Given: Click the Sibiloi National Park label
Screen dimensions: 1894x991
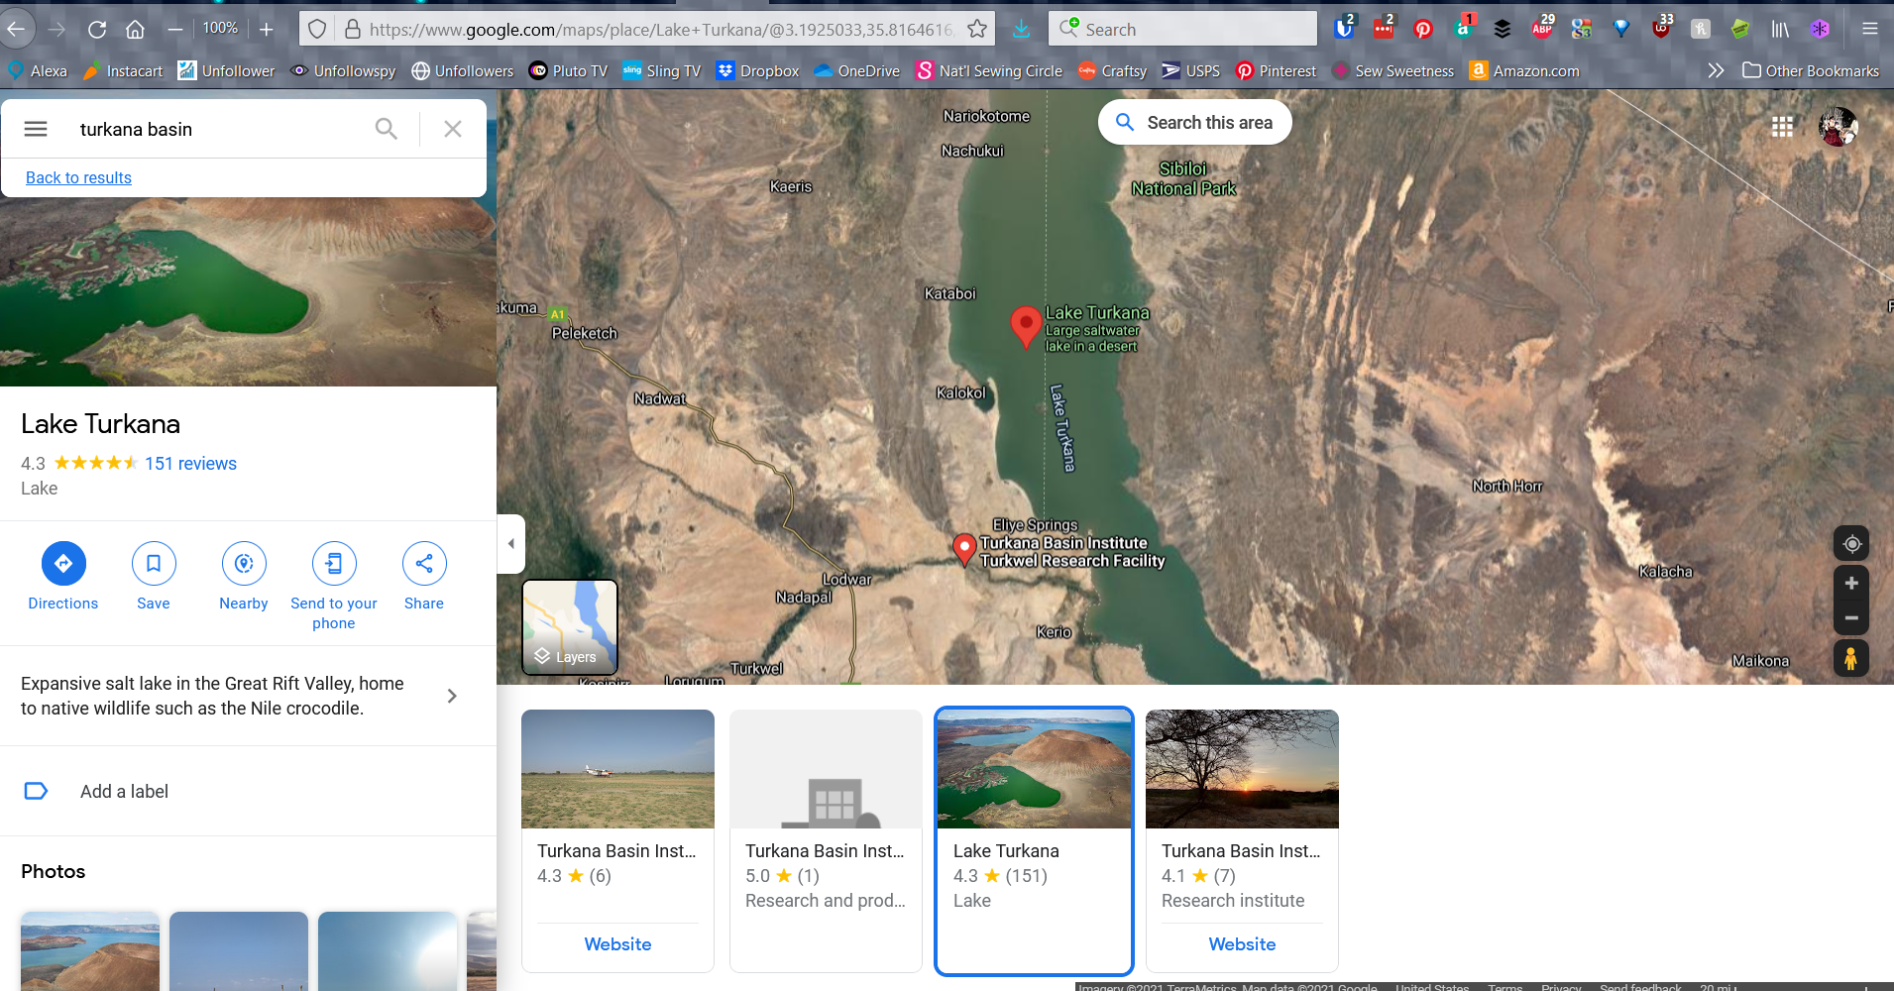Looking at the screenshot, I should click(1183, 178).
